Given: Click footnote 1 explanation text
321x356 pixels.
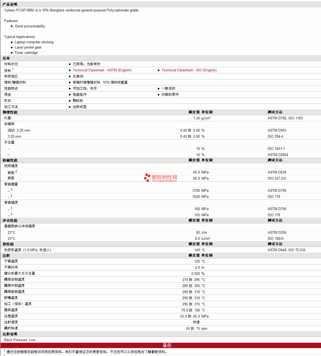Looking at the screenshot, I should [x=87, y=352].
